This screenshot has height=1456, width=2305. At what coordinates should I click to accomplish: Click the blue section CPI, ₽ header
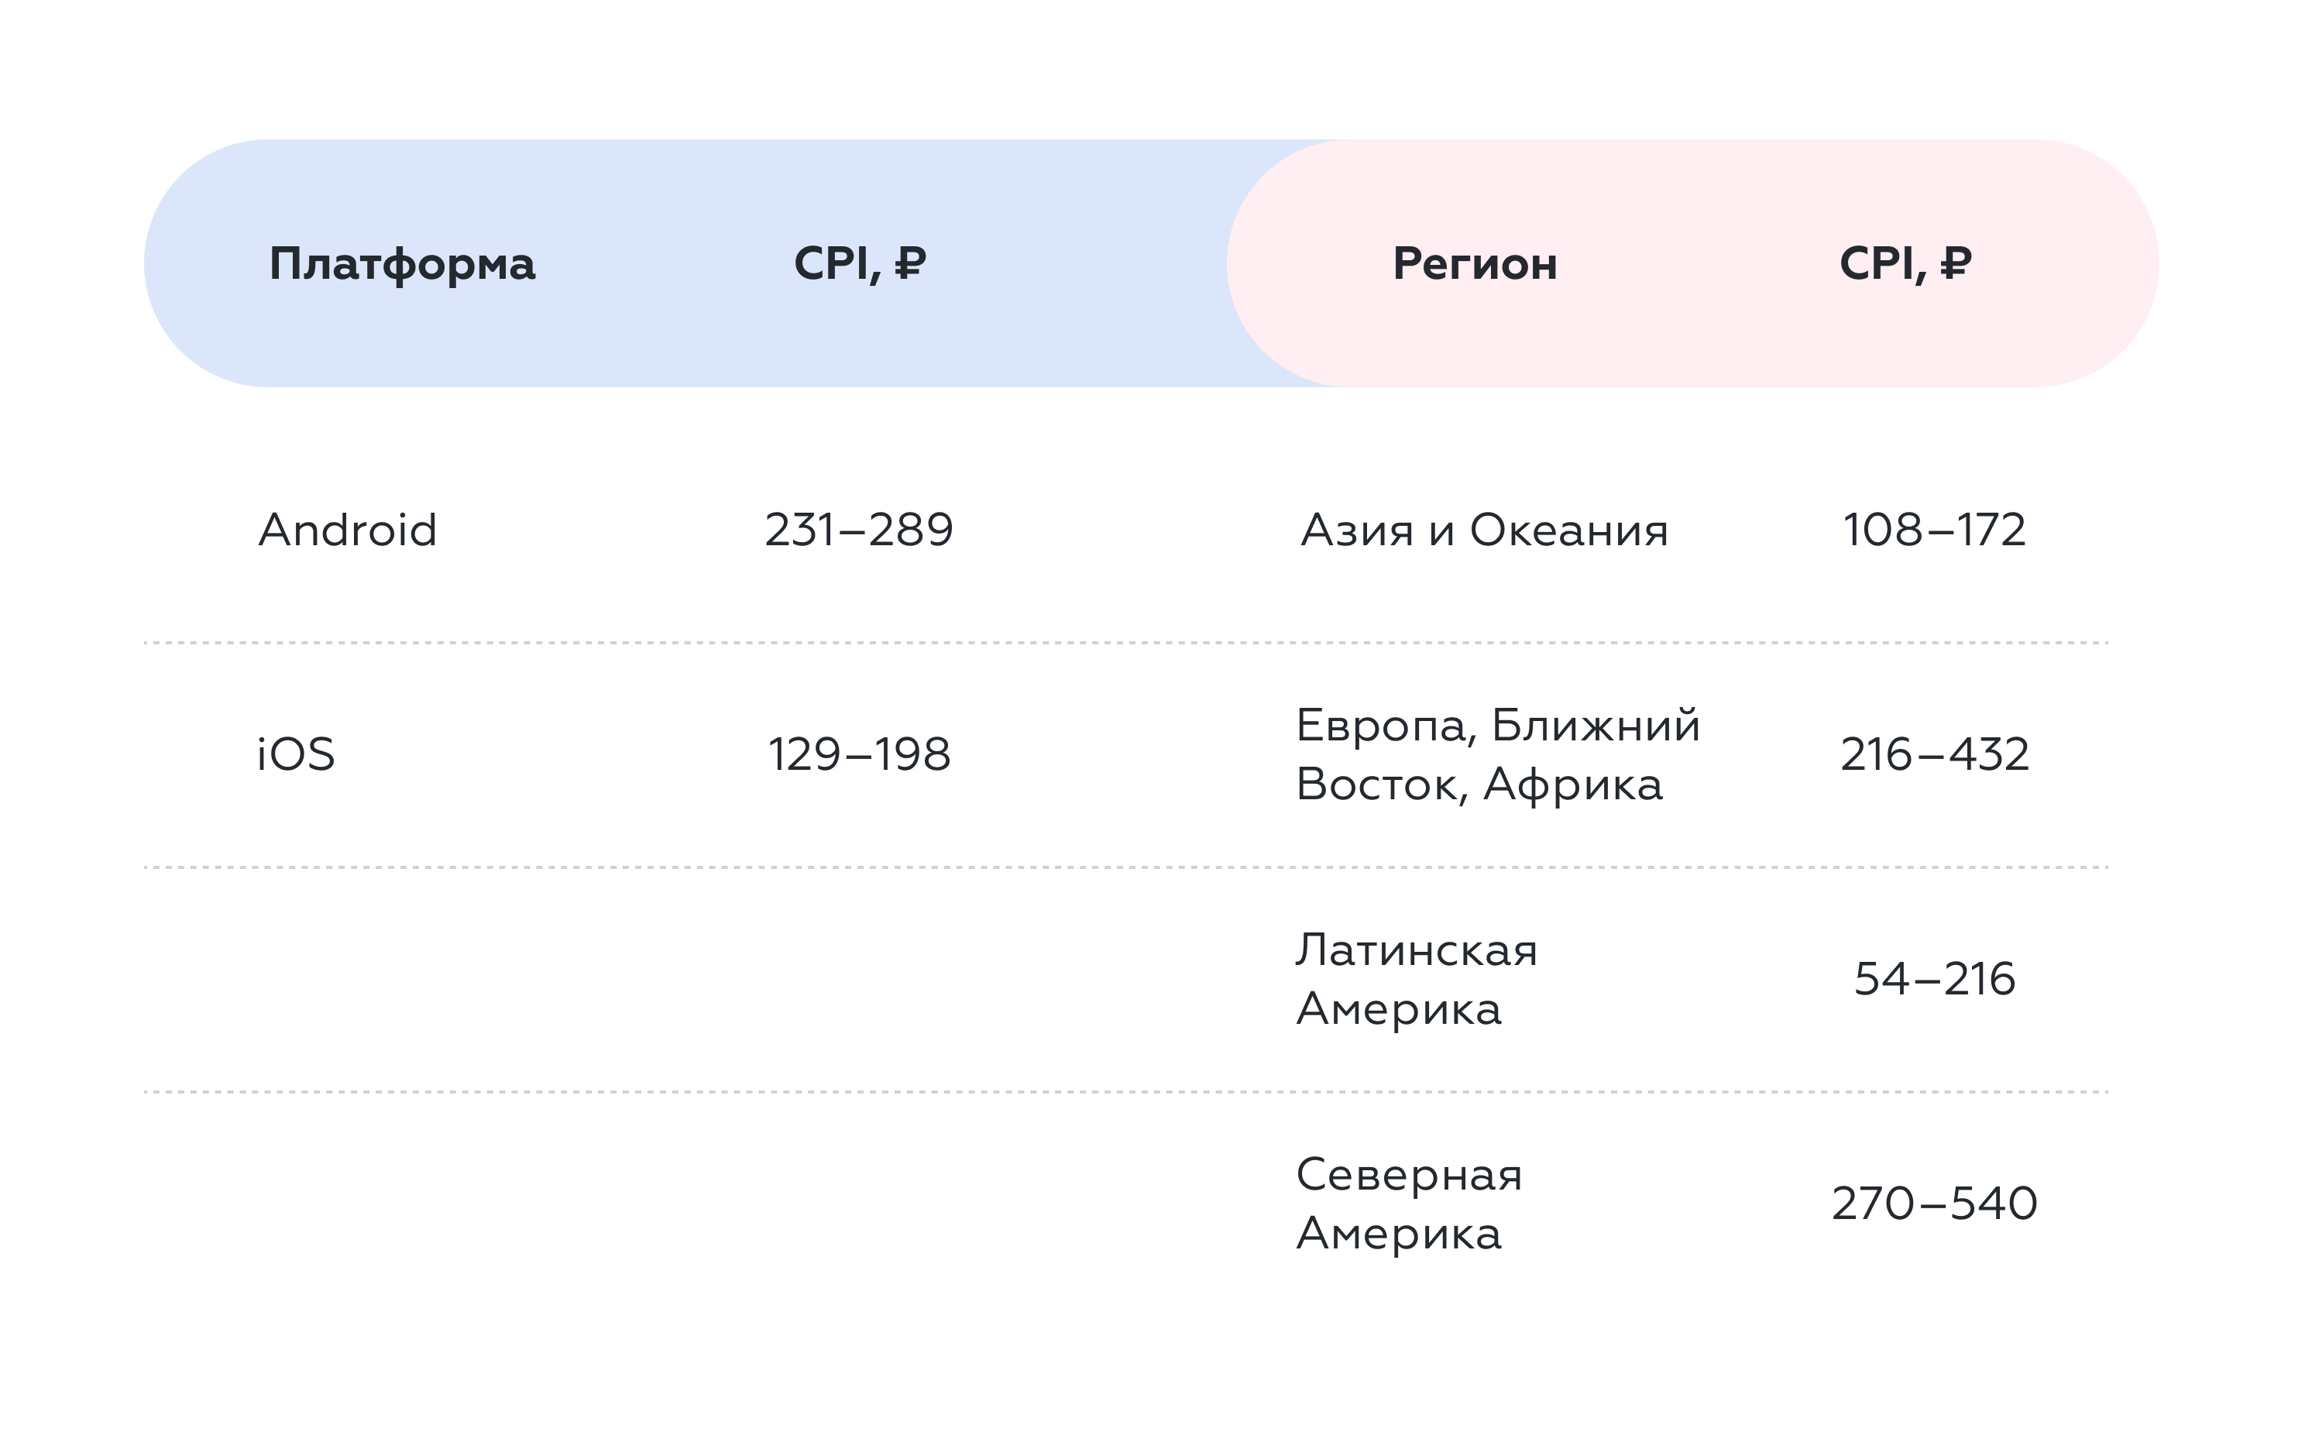pos(860,263)
